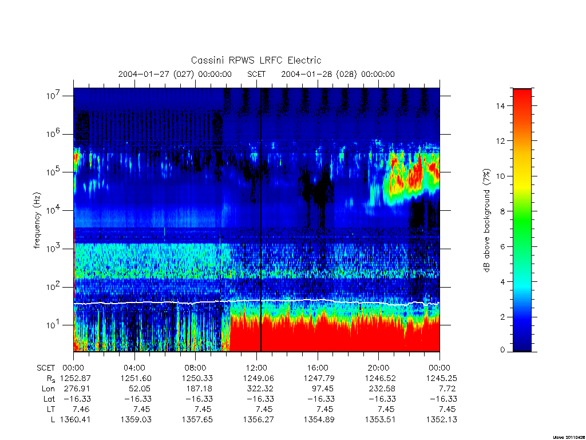586x440 pixels.
Task: Click the 'dB above background (7%)' label
Action: tap(486, 221)
